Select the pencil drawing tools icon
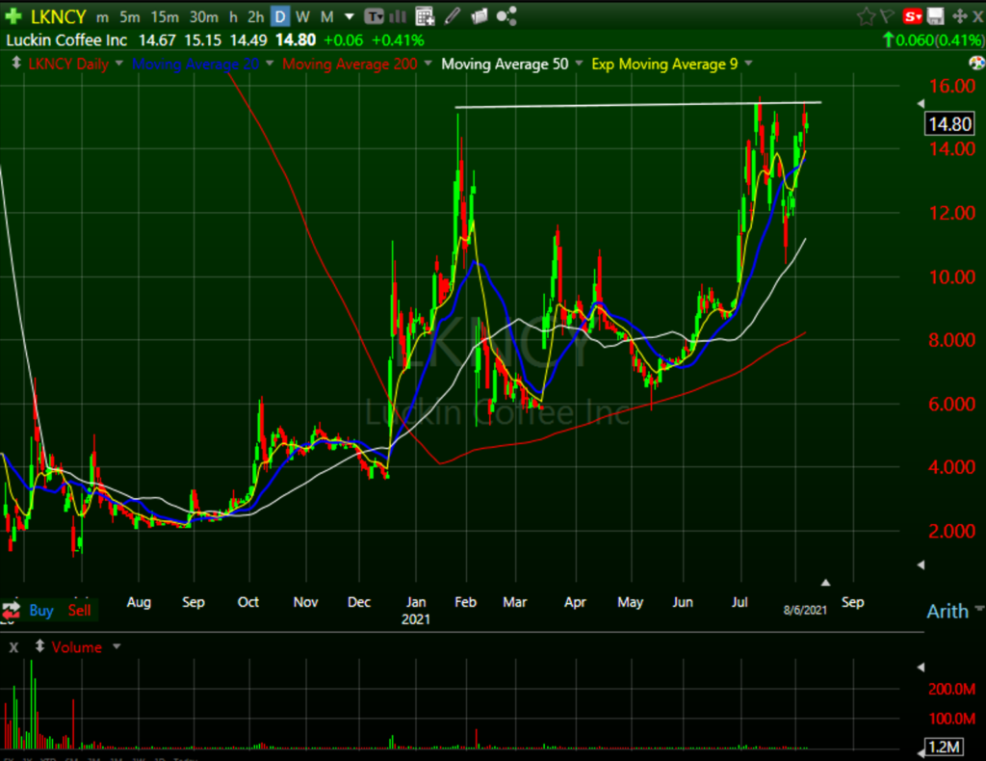The width and height of the screenshot is (986, 761). 453,16
